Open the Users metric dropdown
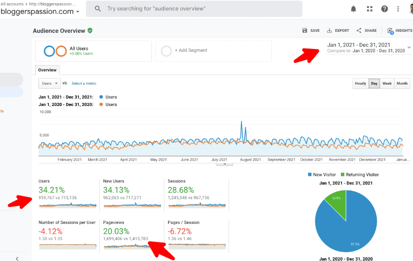This screenshot has height=261, width=413. (49, 83)
